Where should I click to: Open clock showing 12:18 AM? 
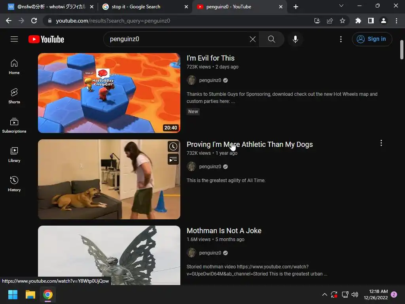tap(376, 294)
